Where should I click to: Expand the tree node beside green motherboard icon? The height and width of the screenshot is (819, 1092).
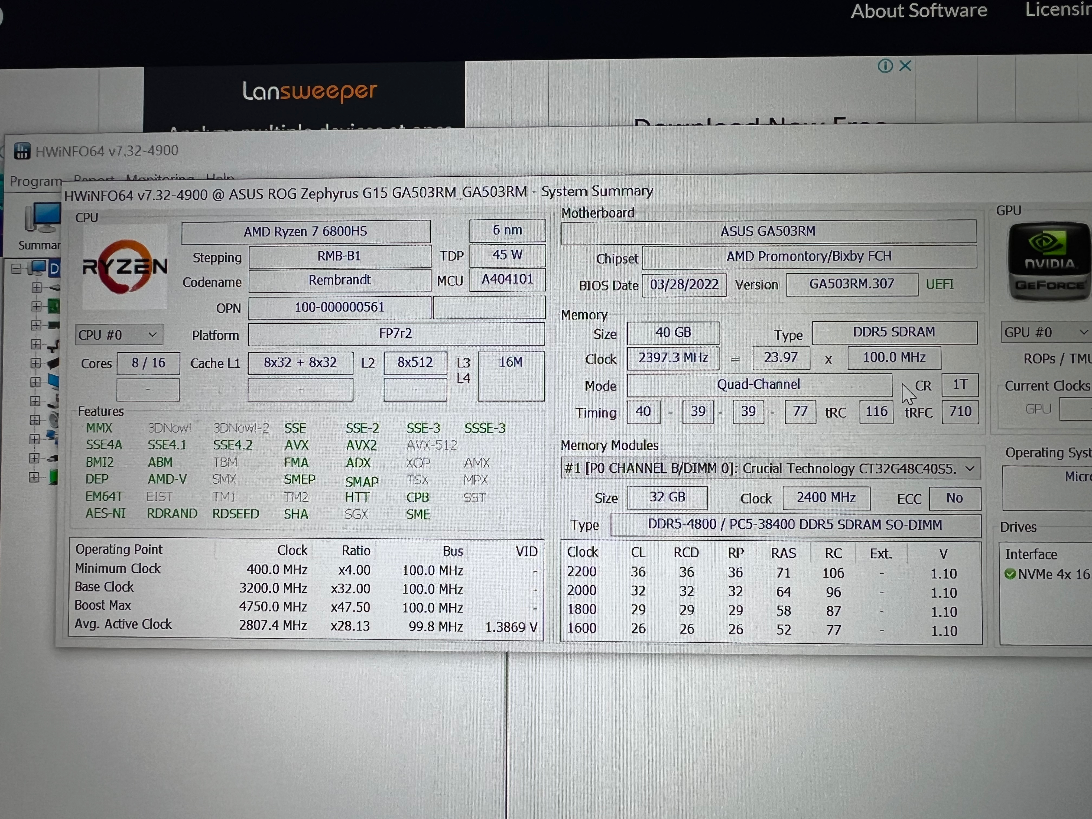[x=36, y=306]
